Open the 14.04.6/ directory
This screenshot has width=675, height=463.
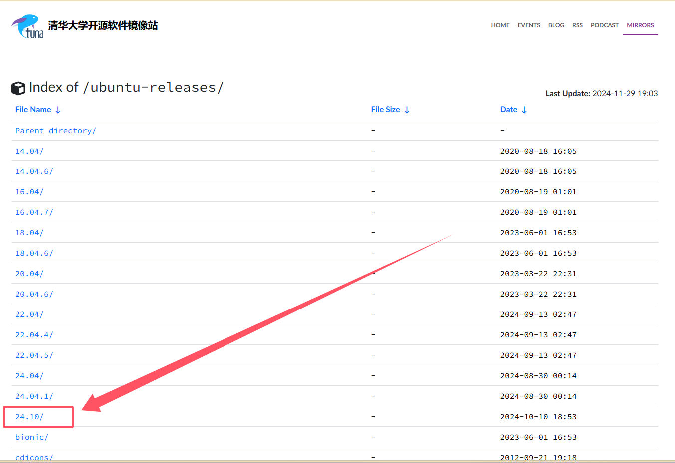click(34, 171)
